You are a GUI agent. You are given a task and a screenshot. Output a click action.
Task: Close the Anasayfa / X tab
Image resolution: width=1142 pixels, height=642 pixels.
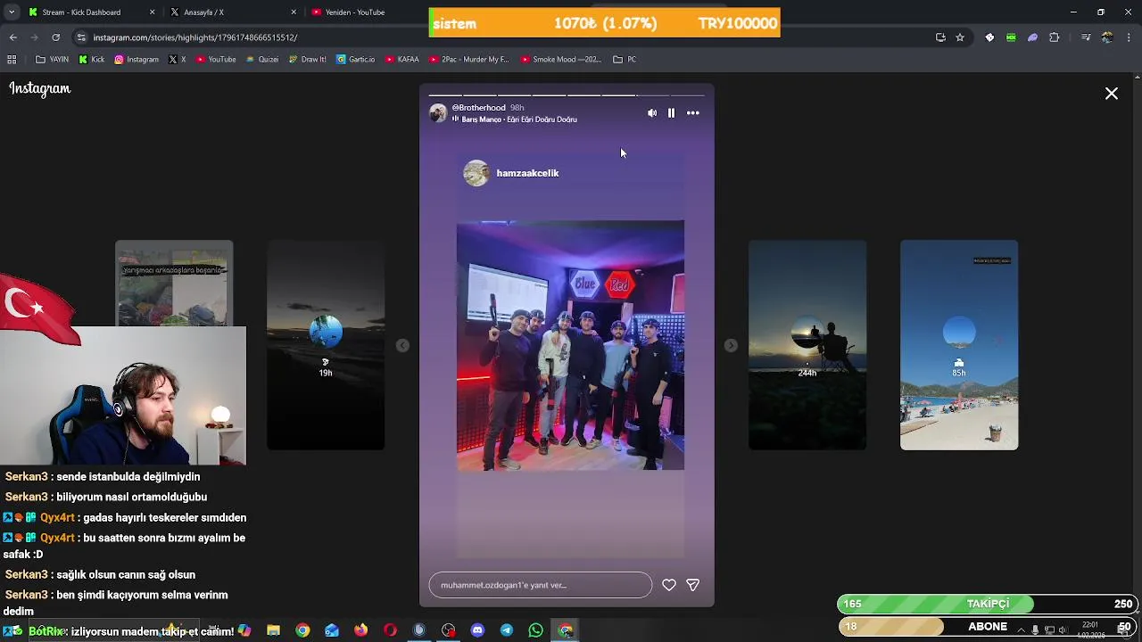(294, 12)
